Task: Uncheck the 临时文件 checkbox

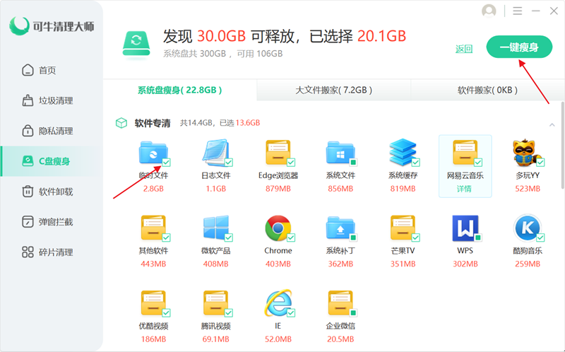Action: pyautogui.click(x=166, y=163)
